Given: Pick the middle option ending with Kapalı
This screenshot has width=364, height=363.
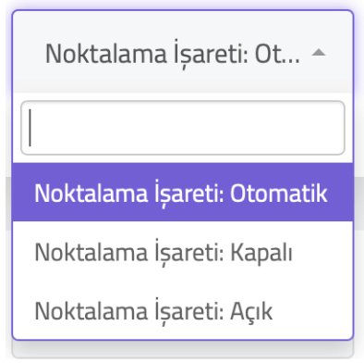Looking at the screenshot, I should tap(183, 251).
